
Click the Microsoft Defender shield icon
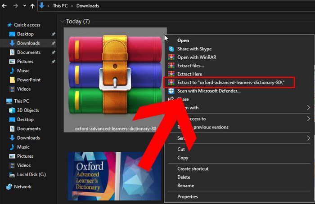171,91
